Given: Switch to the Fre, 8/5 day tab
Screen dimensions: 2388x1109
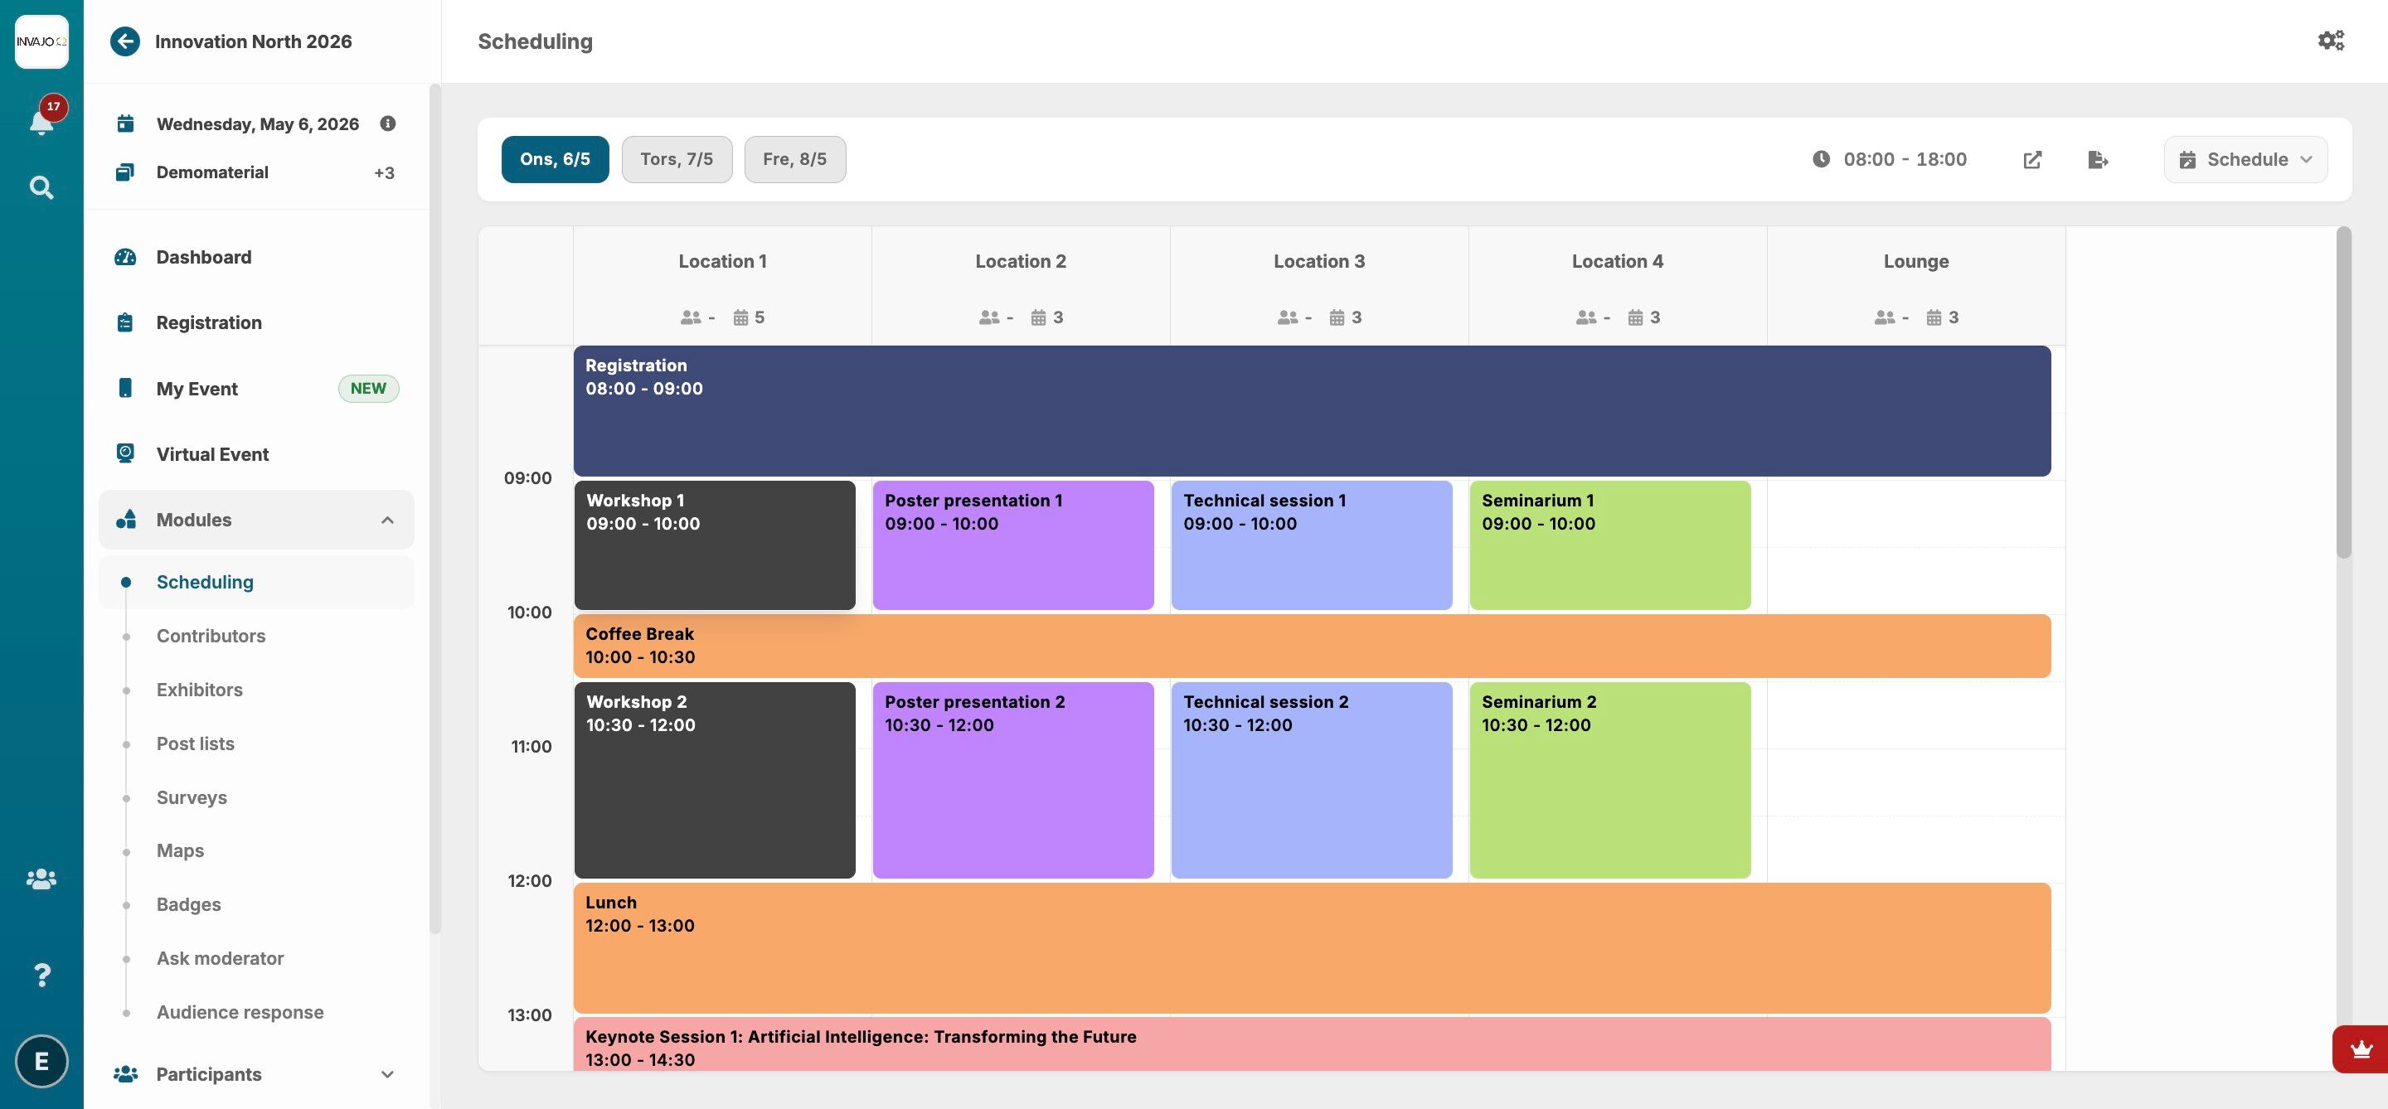Looking at the screenshot, I should [x=794, y=159].
